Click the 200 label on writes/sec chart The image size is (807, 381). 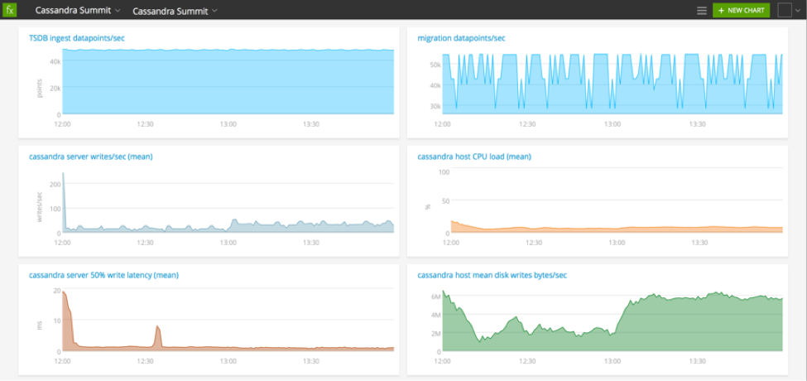coord(55,183)
